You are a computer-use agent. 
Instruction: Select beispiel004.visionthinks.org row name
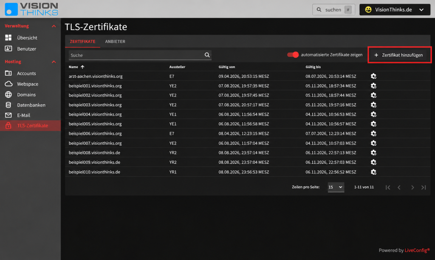point(95,114)
